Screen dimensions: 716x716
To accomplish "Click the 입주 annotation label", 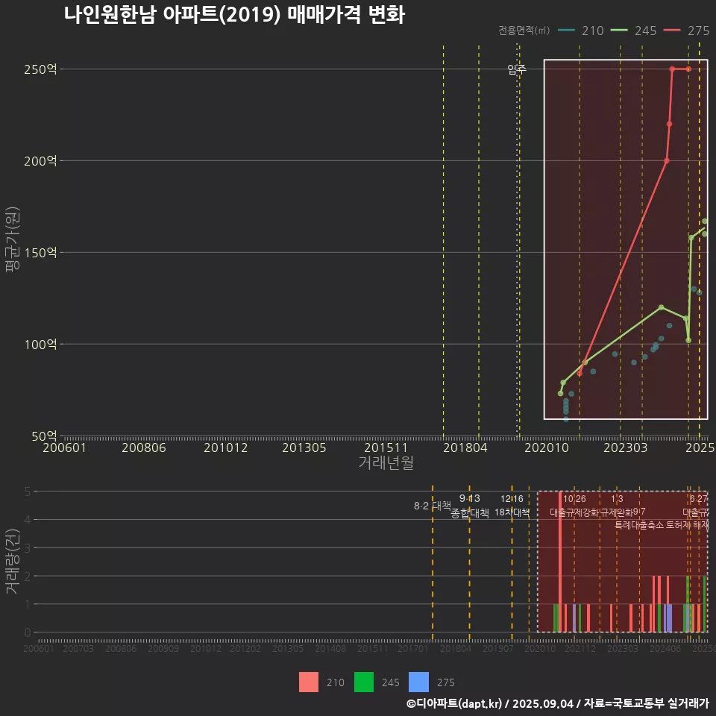I will [x=517, y=69].
